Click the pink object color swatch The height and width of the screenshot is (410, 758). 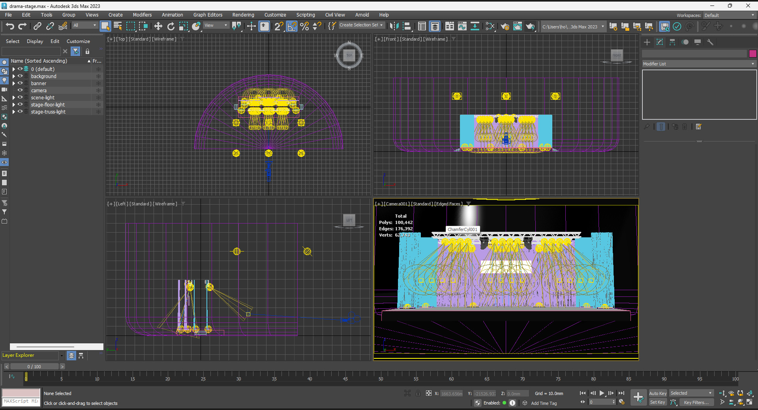click(x=752, y=54)
